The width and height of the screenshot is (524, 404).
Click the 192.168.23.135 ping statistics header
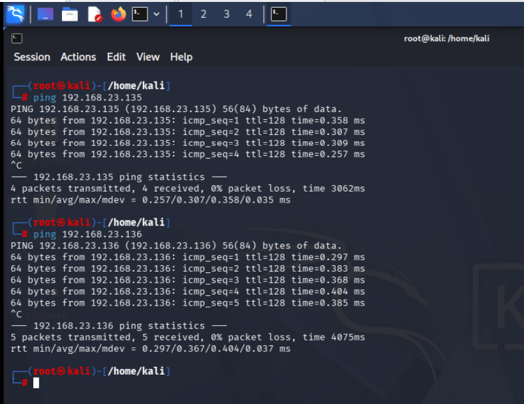point(119,177)
